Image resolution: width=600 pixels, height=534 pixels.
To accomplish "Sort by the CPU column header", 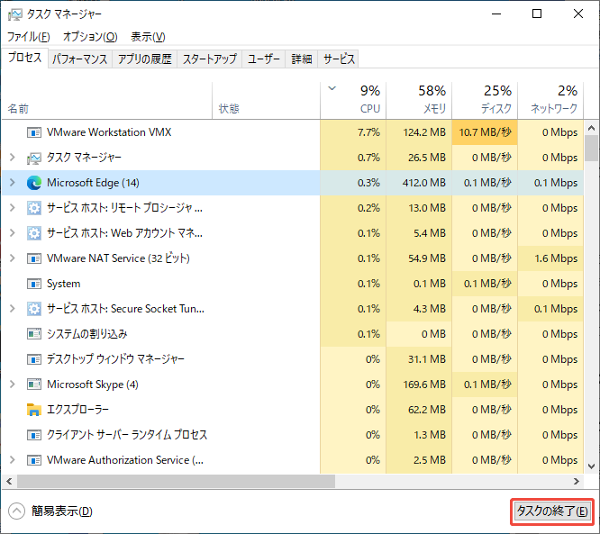I will (353, 101).
